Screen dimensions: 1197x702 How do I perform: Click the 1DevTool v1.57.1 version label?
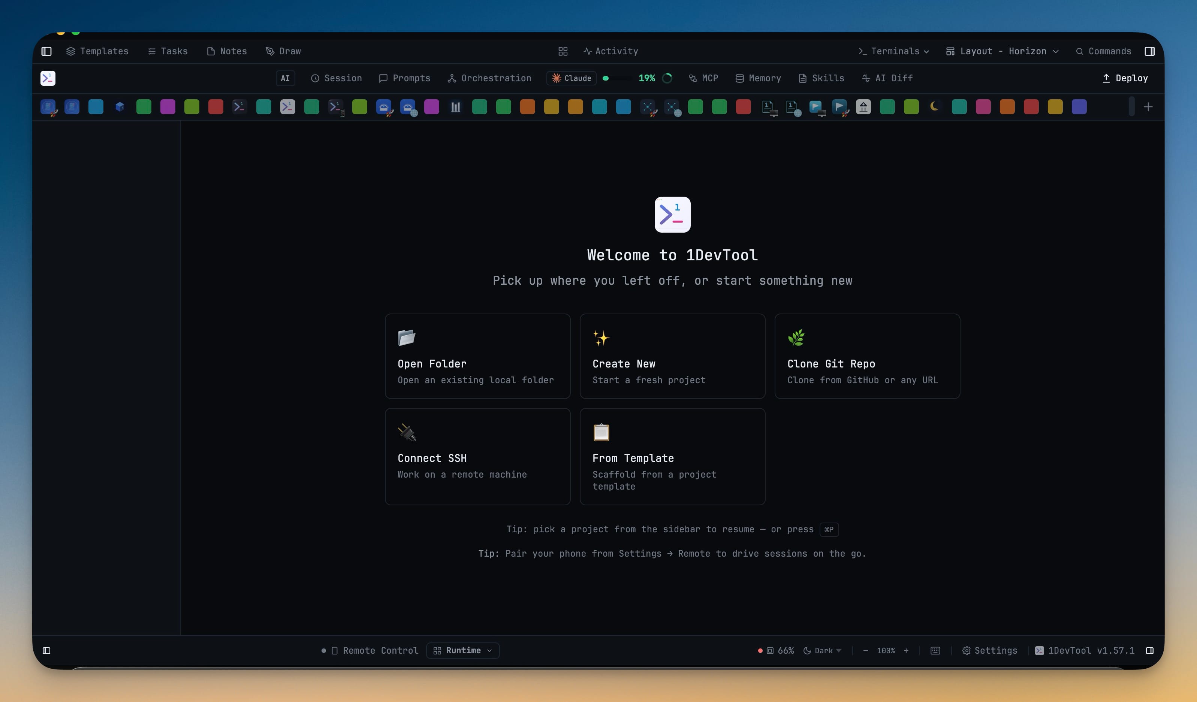[x=1085, y=650]
